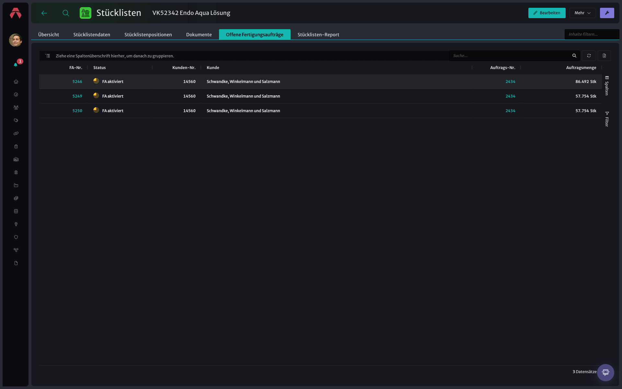Open the user profile avatar

(x=16, y=40)
